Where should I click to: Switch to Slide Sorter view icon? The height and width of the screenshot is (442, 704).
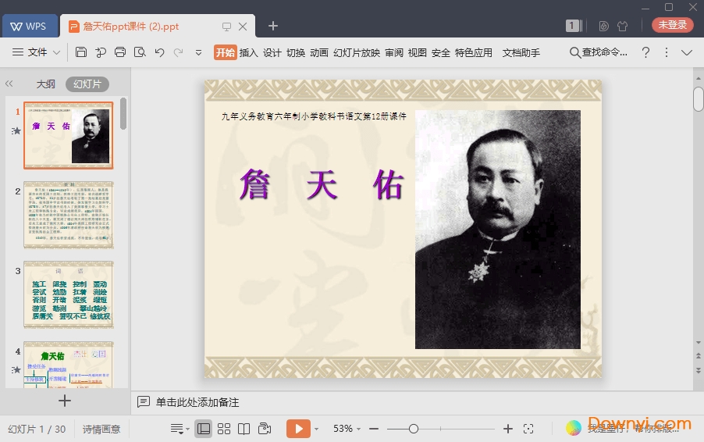pyautogui.click(x=223, y=429)
